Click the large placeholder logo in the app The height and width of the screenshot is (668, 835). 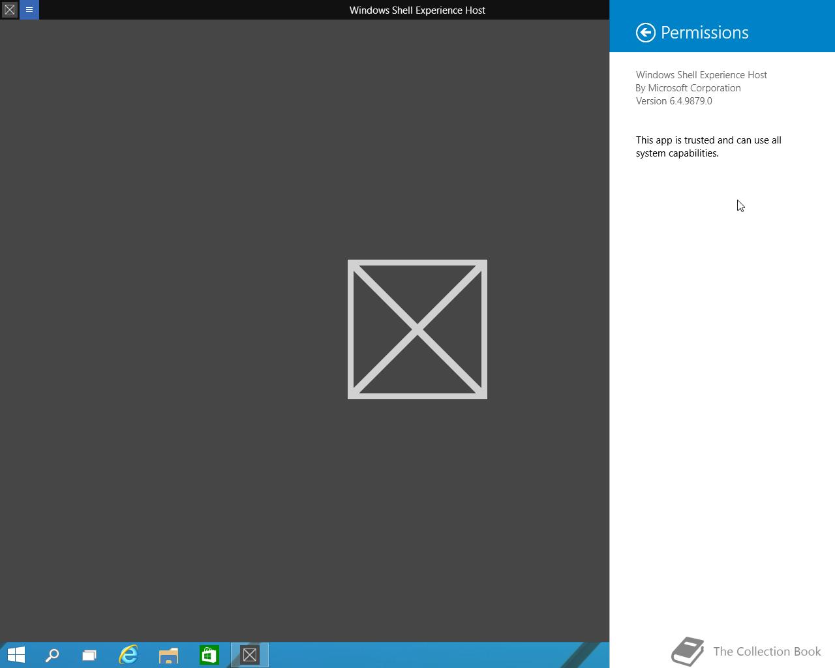point(417,329)
